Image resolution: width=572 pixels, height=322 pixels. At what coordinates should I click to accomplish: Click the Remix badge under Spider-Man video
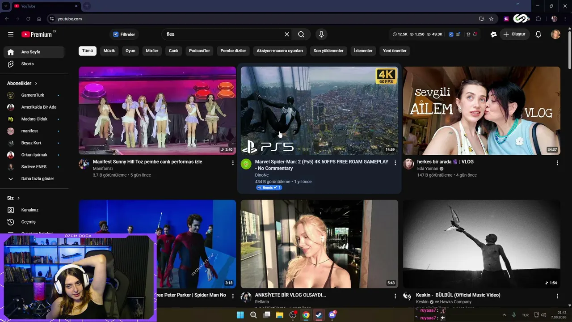tap(269, 188)
